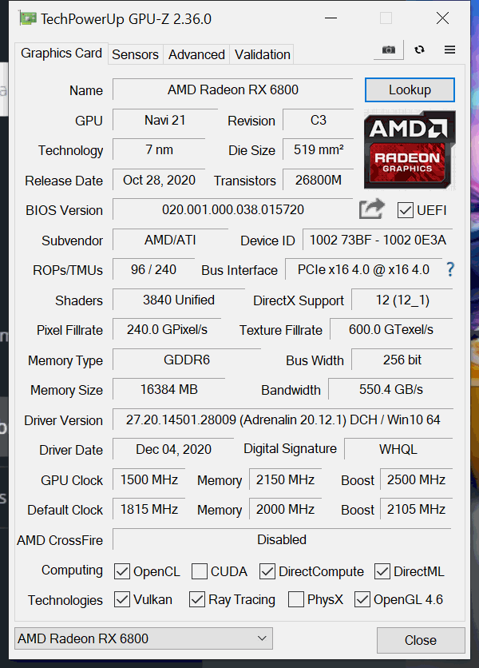
Task: Toggle the DirectCompute checkbox
Action: click(x=267, y=571)
